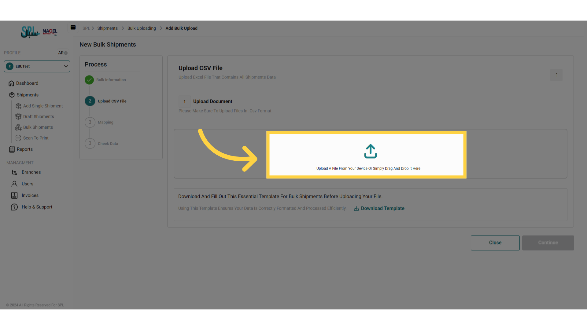Open Users management page
The width and height of the screenshot is (587, 330).
[28, 184]
